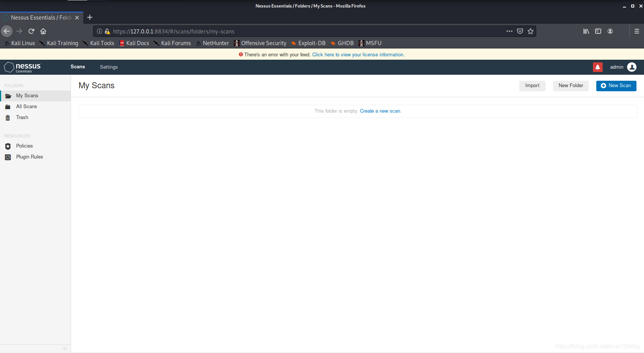Follow the Create a new scan link

click(x=380, y=111)
